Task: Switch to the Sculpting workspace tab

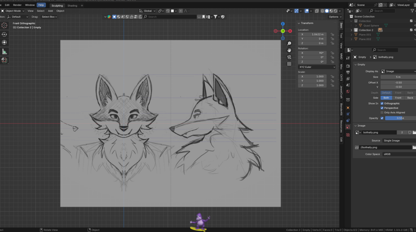Action: coord(57,5)
